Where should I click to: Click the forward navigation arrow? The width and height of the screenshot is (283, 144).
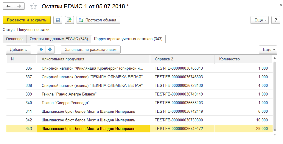pyautogui.click(x=19, y=6)
